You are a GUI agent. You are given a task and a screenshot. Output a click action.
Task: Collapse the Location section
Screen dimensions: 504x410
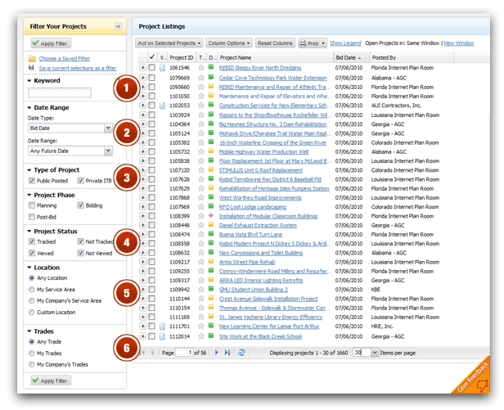tap(29, 268)
